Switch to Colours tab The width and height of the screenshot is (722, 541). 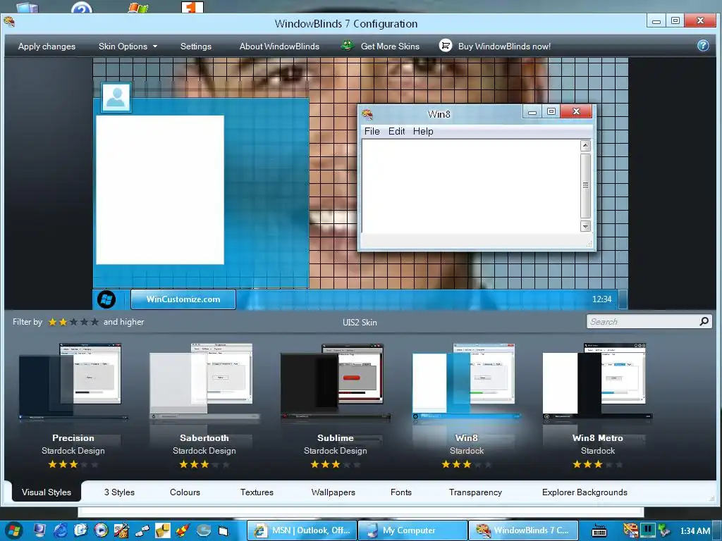185,492
